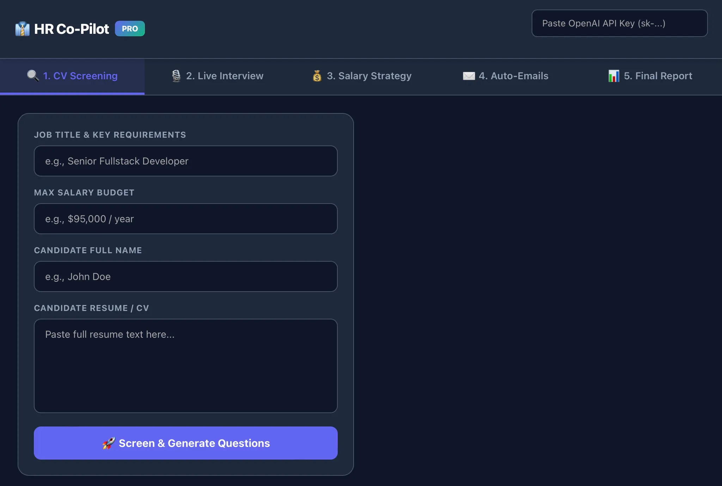Click the microphone icon on Live Interview tab

176,76
